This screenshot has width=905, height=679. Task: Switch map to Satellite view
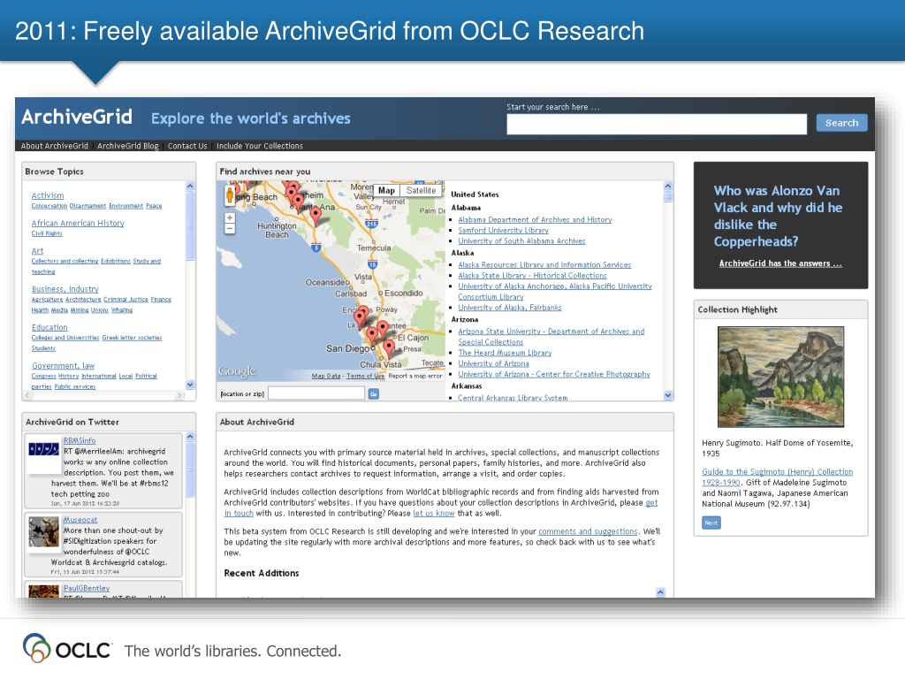click(421, 191)
